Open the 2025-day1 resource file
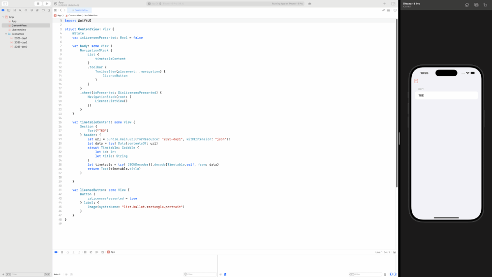This screenshot has width=492, height=277. [x=20, y=38]
